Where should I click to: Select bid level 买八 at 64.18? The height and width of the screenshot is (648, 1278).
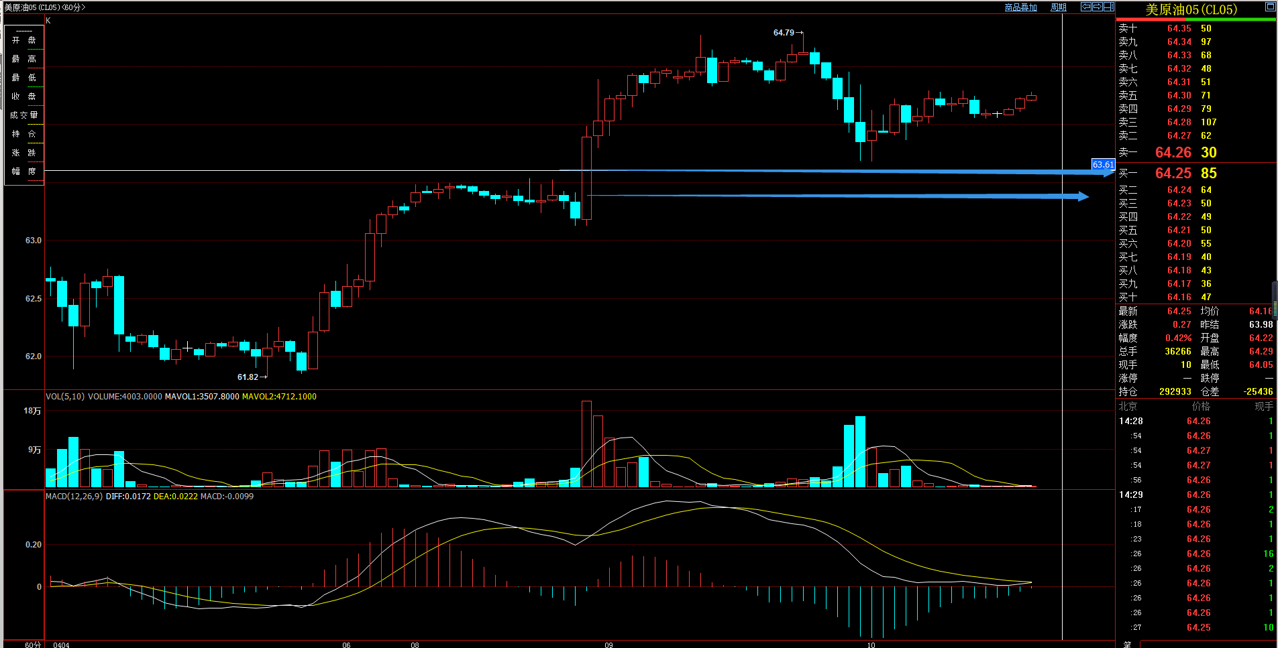coord(1196,270)
